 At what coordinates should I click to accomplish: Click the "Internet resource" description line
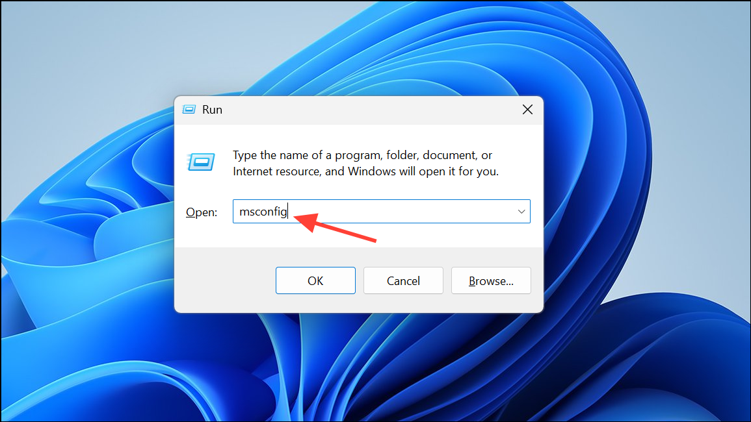[366, 171]
